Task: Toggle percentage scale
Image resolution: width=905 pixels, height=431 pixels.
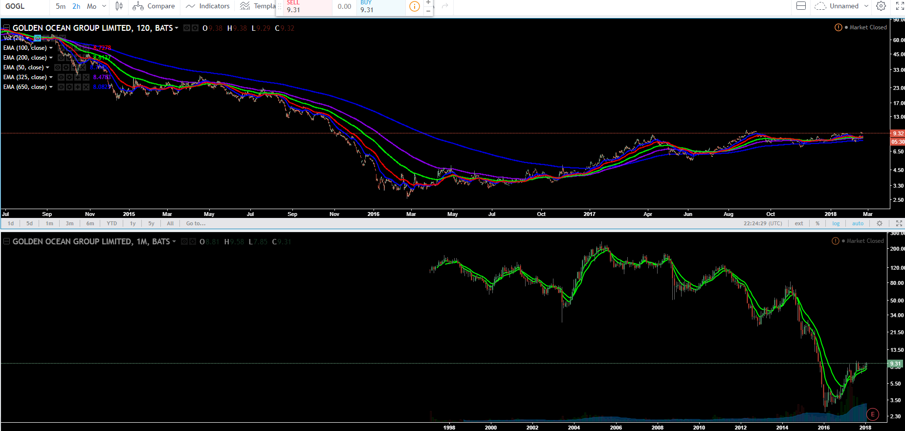Action: (x=817, y=223)
